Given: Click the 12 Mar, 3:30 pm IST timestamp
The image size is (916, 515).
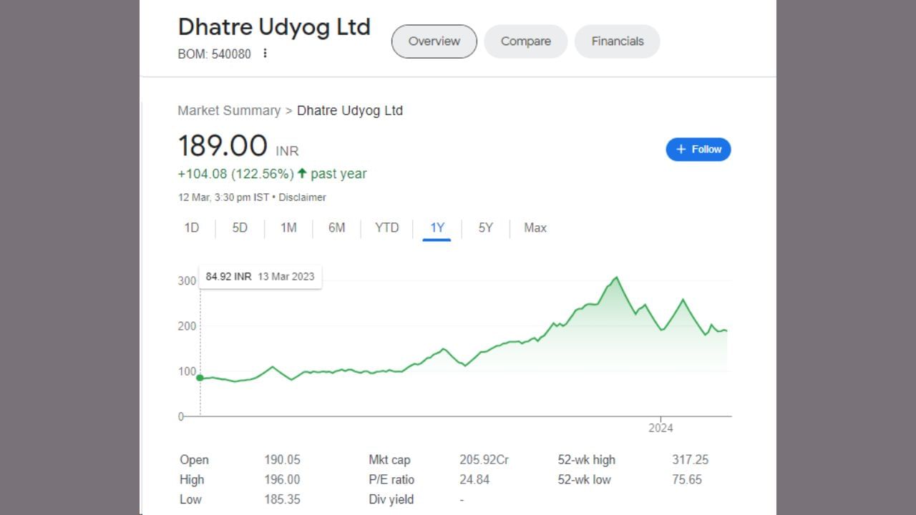Looking at the screenshot, I should [223, 197].
